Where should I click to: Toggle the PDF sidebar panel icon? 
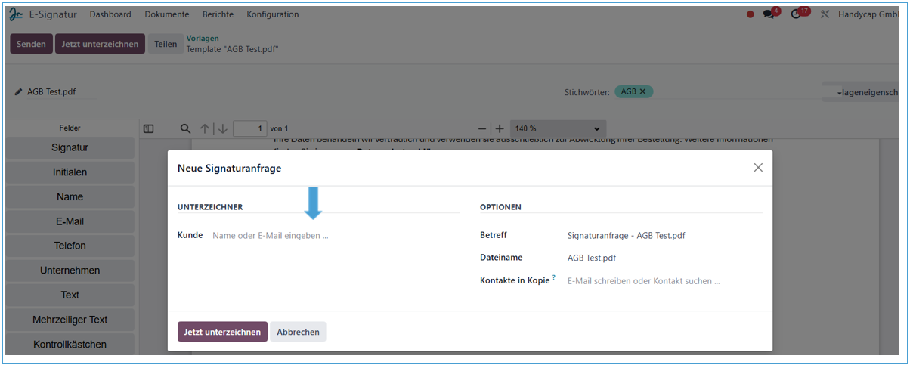(x=149, y=129)
